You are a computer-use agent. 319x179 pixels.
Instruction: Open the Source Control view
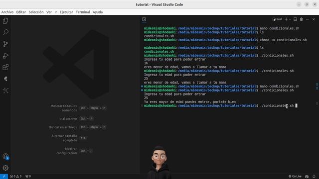click(5, 44)
